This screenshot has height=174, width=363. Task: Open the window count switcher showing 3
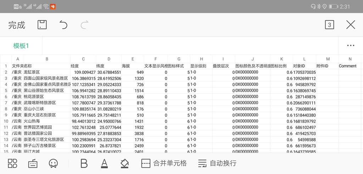point(329,25)
